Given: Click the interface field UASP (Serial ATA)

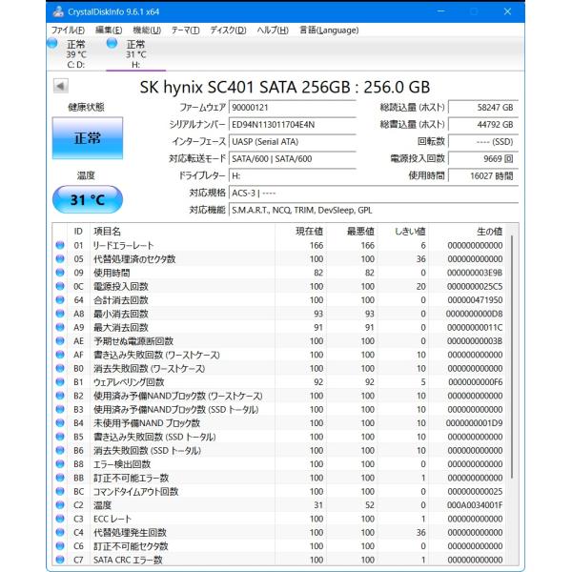Looking at the screenshot, I should 293,141.
